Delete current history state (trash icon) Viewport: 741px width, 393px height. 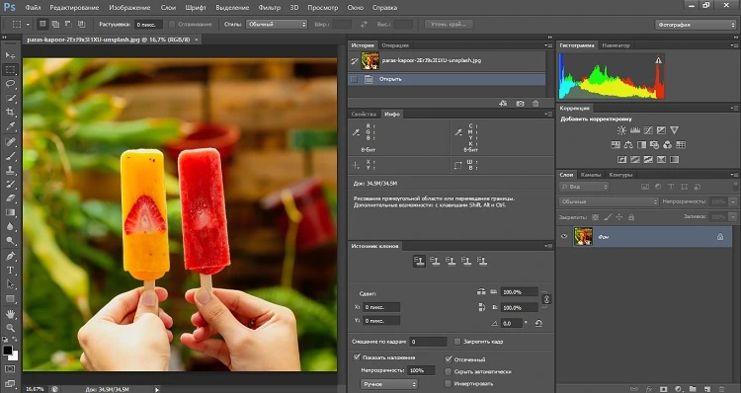535,103
